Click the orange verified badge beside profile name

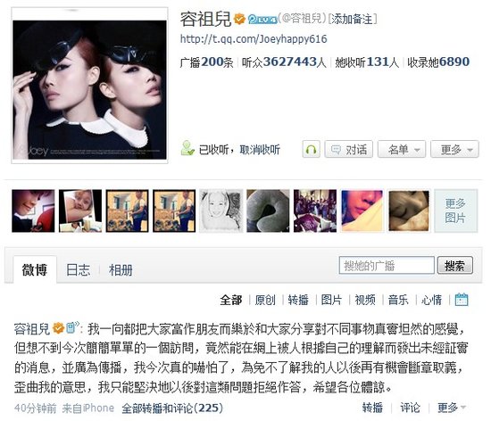pyautogui.click(x=239, y=19)
